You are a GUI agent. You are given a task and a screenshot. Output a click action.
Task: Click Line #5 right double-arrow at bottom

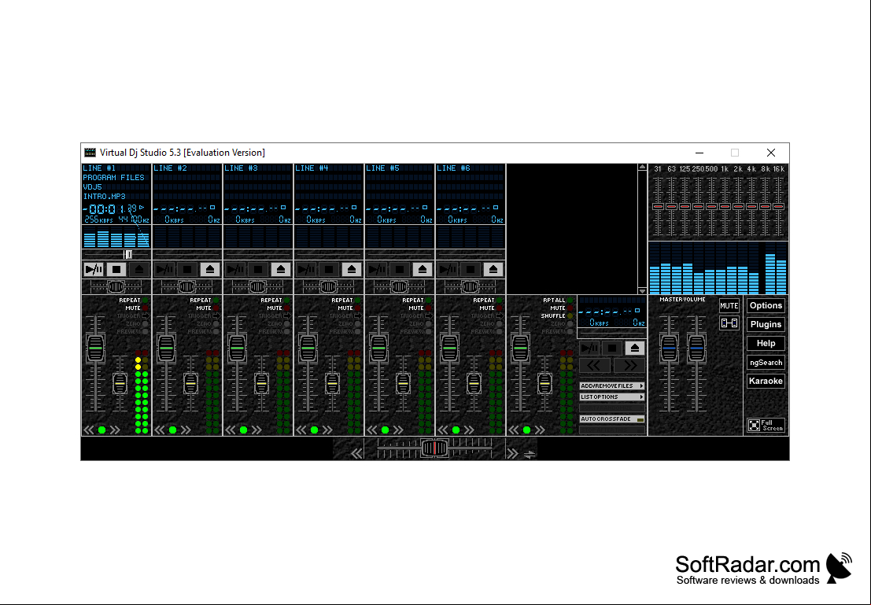398,430
